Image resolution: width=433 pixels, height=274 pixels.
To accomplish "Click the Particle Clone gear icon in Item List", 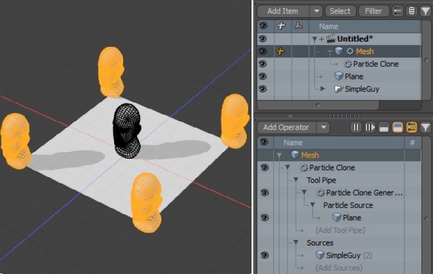I will click(348, 64).
